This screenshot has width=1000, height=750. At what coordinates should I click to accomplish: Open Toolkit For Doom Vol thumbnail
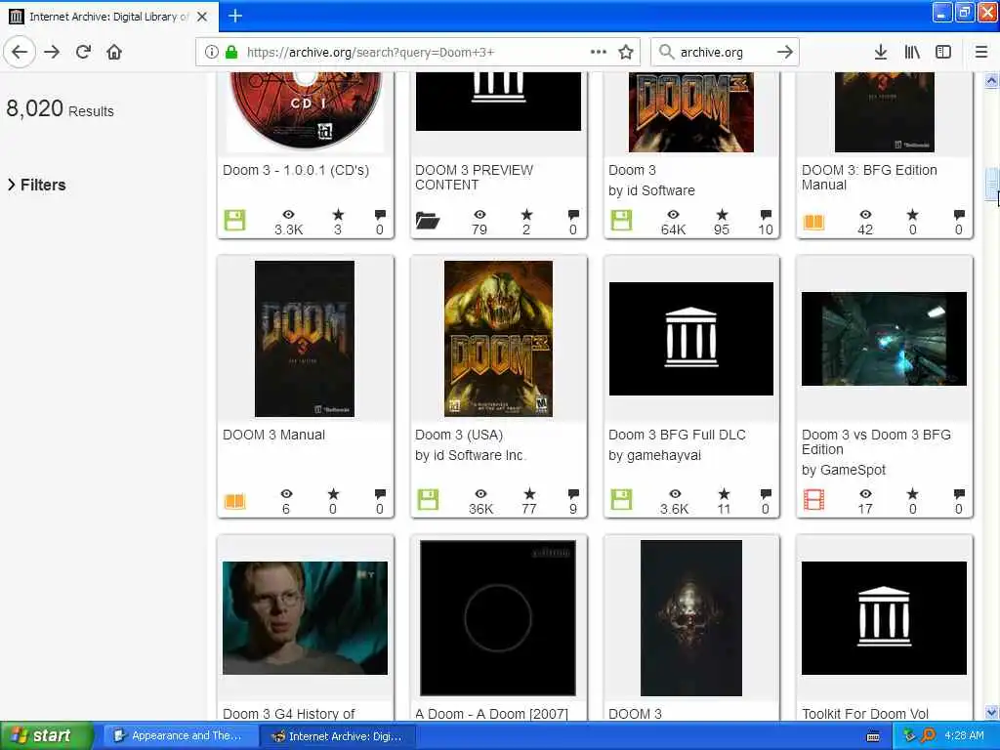click(884, 618)
